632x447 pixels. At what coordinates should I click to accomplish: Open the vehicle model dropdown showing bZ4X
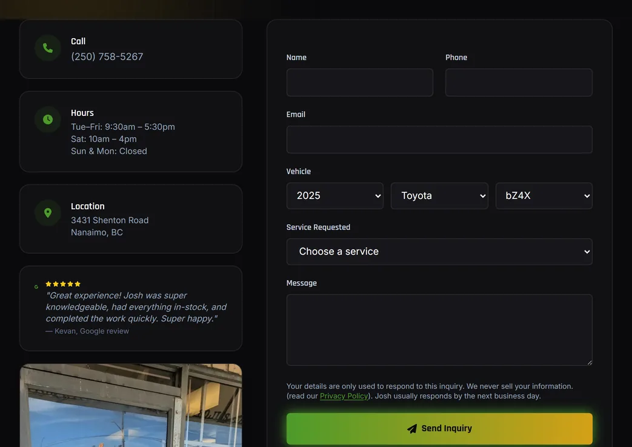(544, 196)
